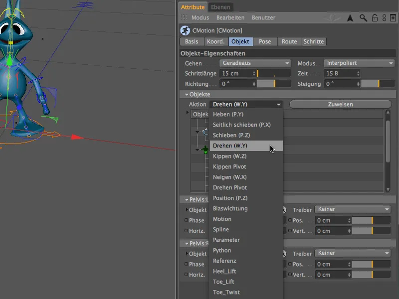This screenshot has height=299, width=399.
Task: Pick Python from the action list
Action: click(246, 250)
